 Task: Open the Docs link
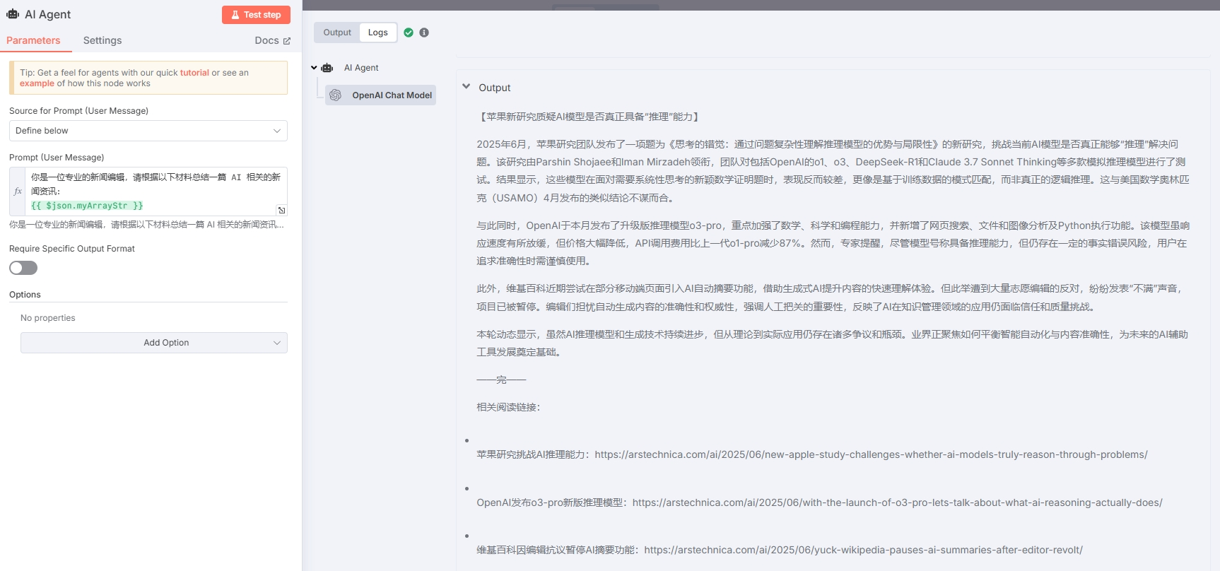point(272,40)
